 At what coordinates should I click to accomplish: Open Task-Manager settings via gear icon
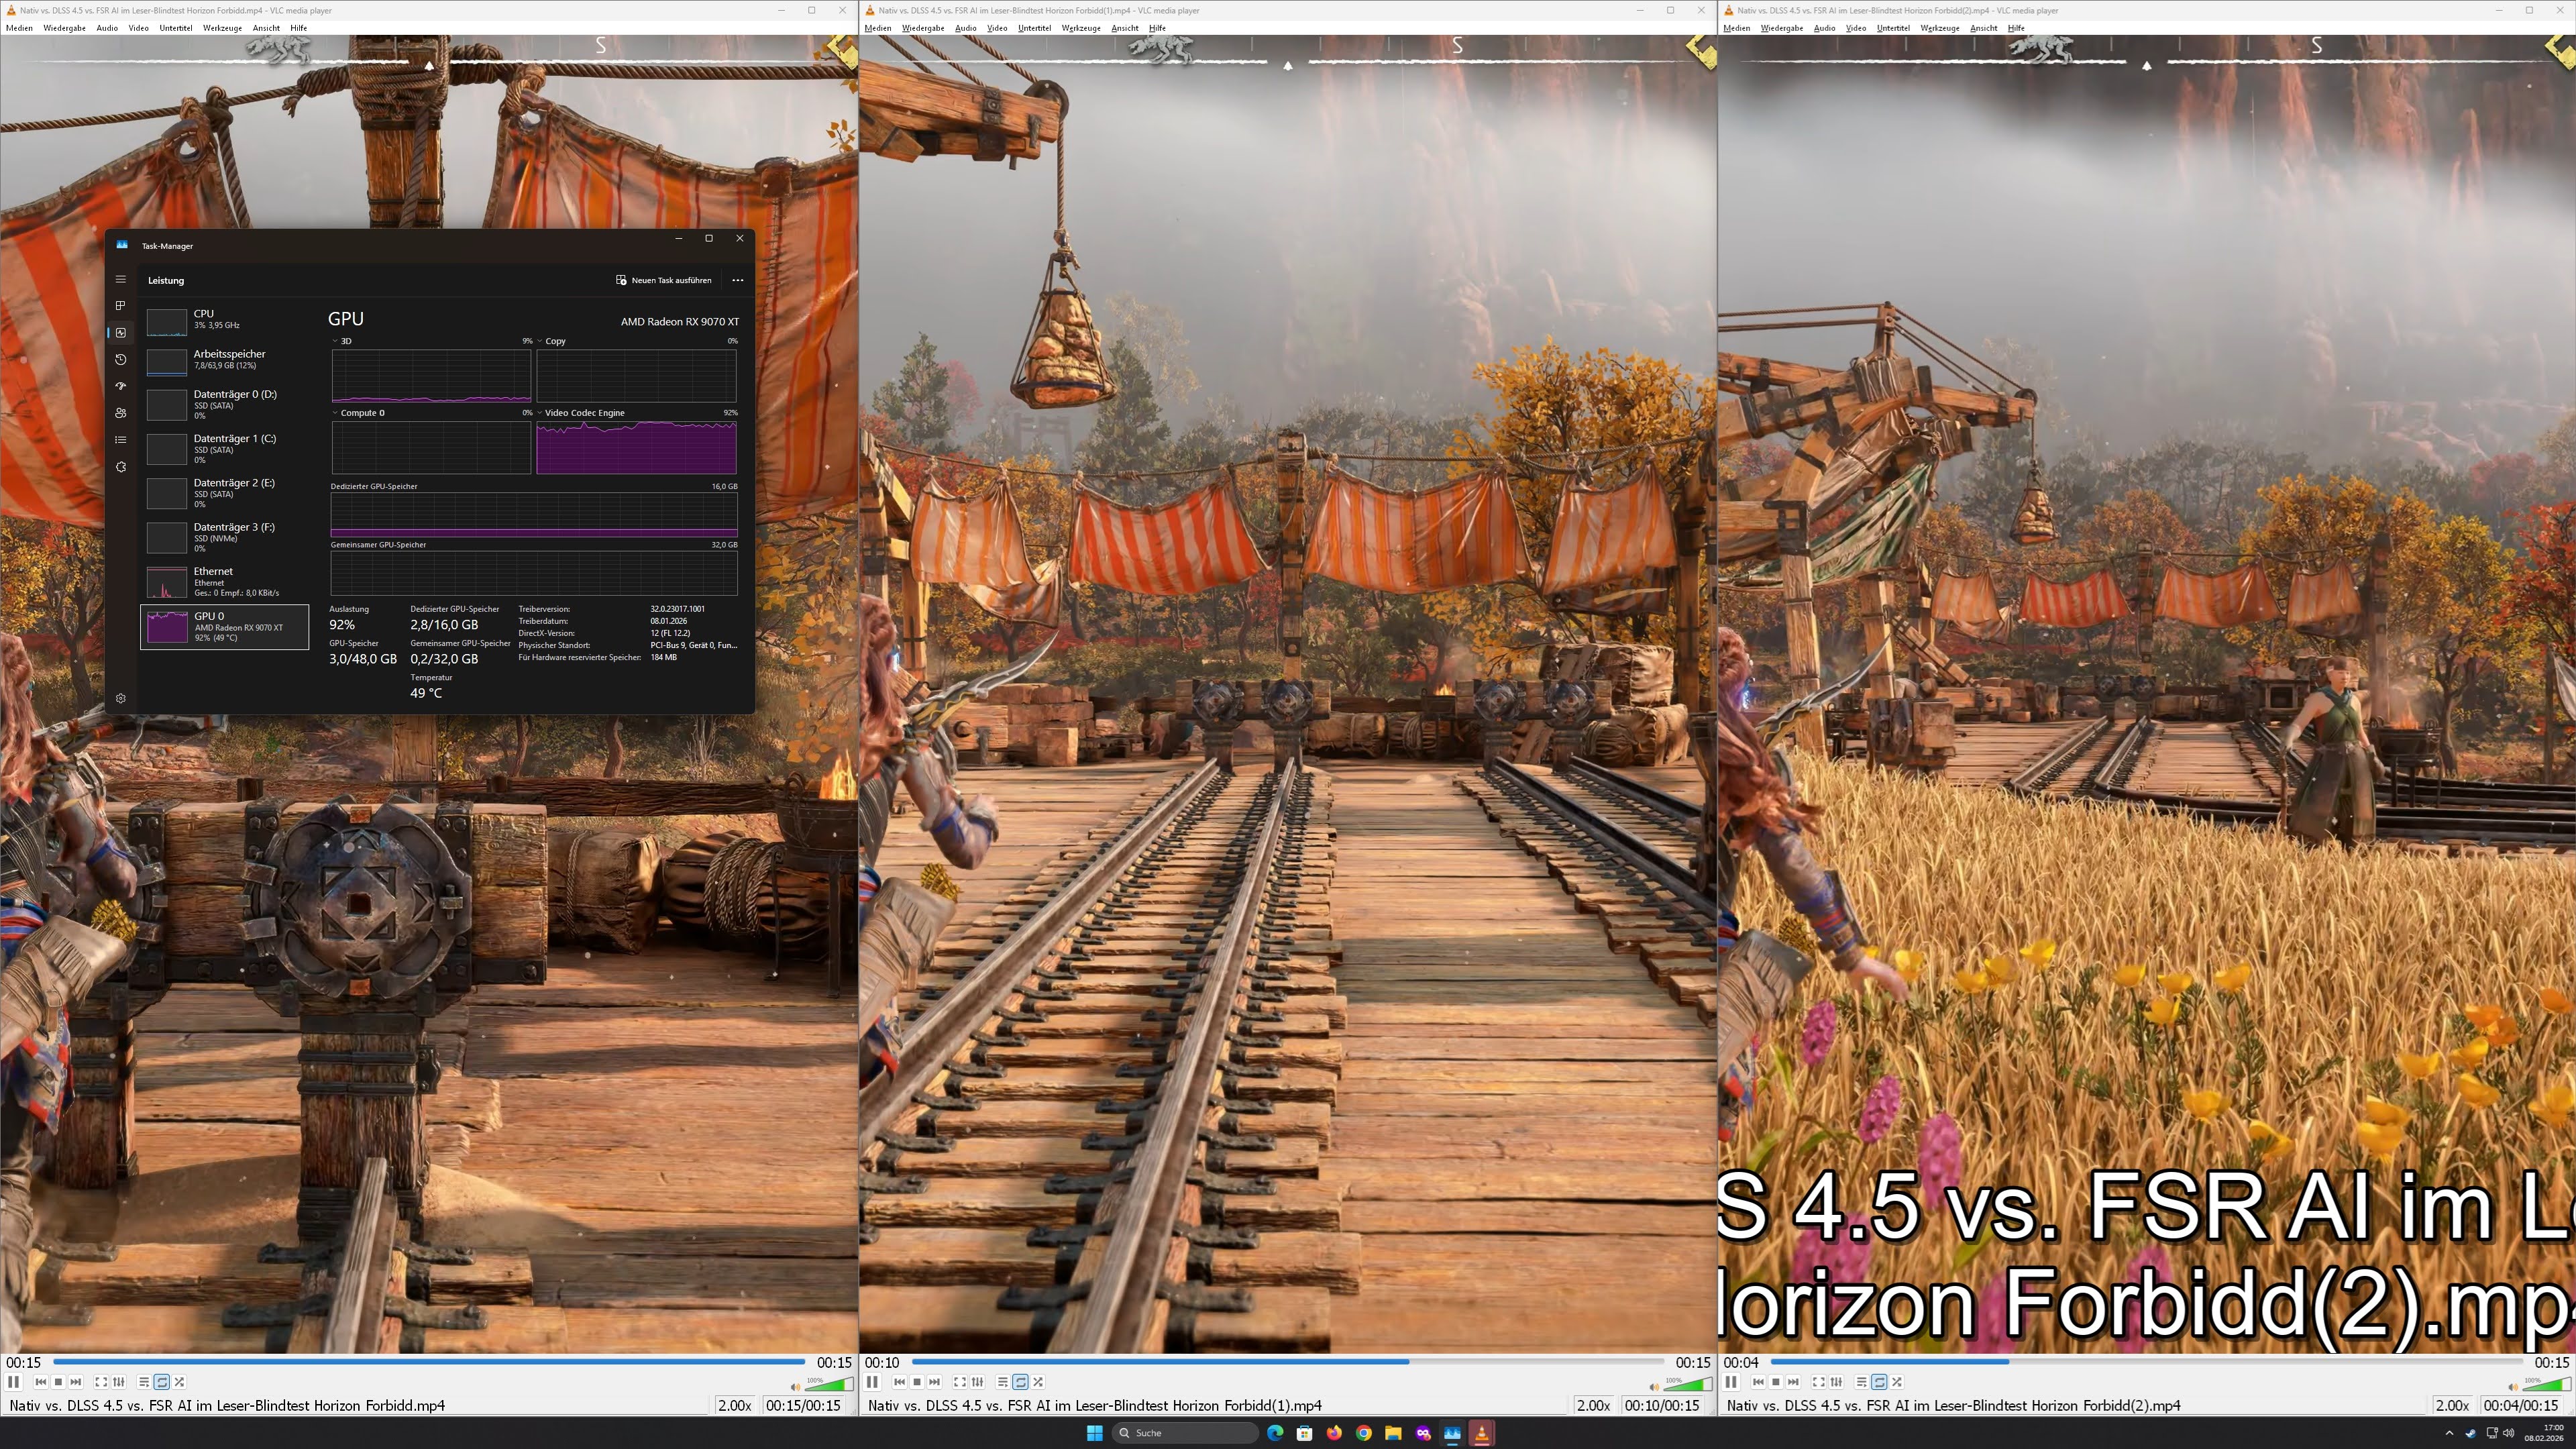point(120,697)
